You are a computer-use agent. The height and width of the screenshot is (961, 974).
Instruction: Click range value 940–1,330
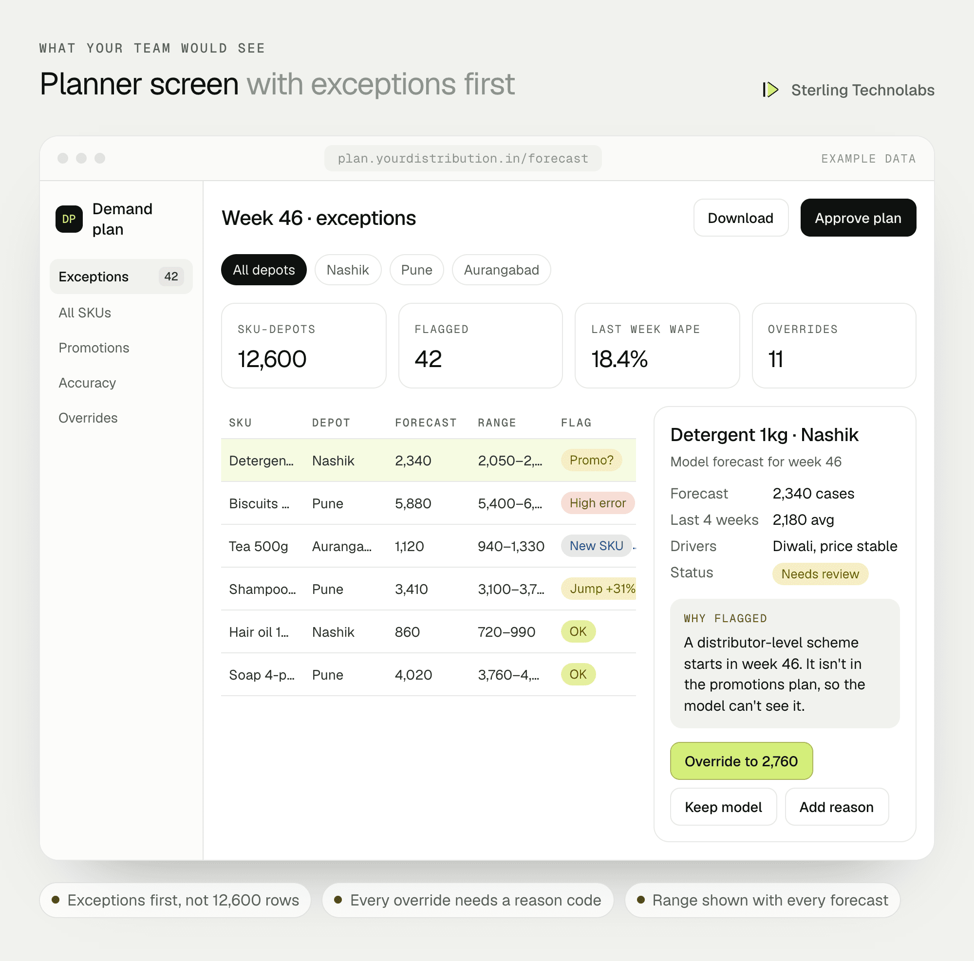pyautogui.click(x=511, y=546)
